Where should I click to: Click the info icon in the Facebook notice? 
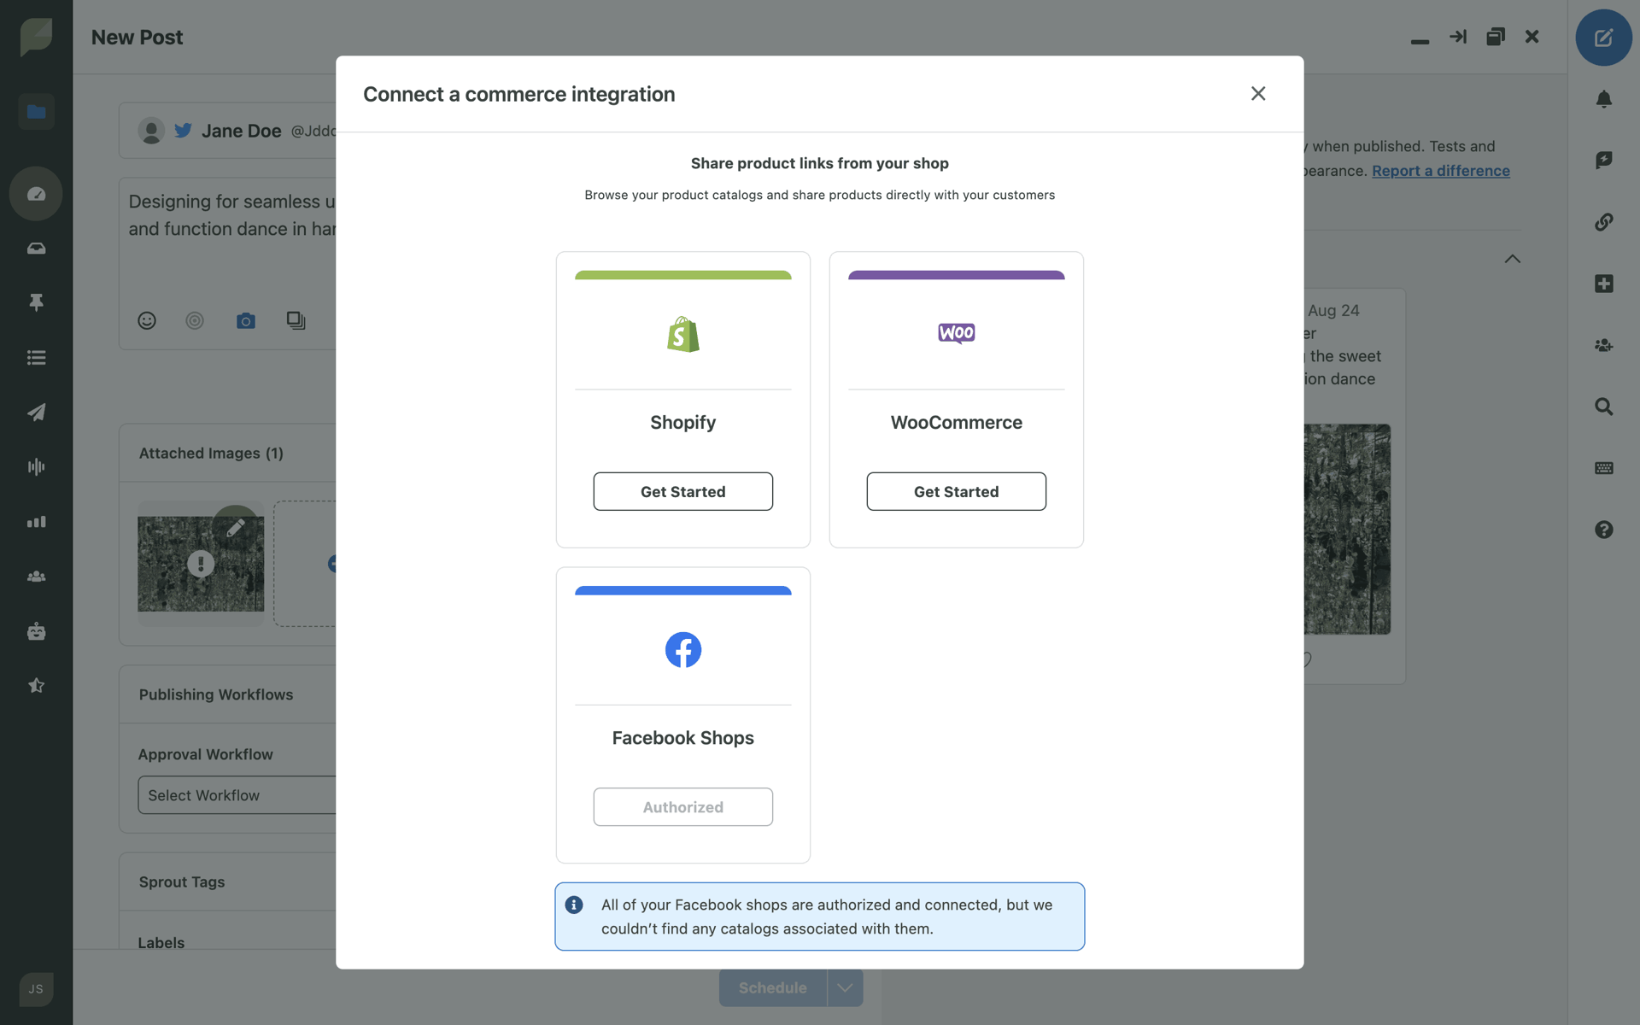tap(574, 905)
